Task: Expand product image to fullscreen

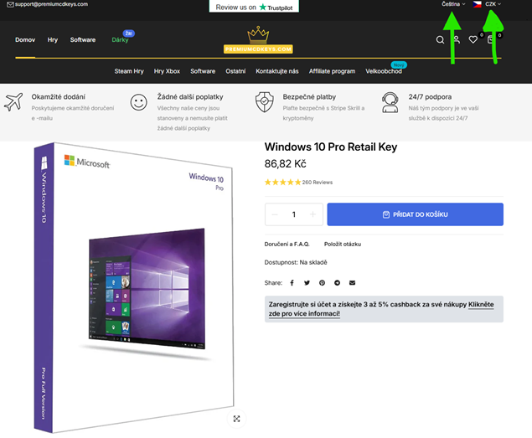Action: click(x=236, y=419)
